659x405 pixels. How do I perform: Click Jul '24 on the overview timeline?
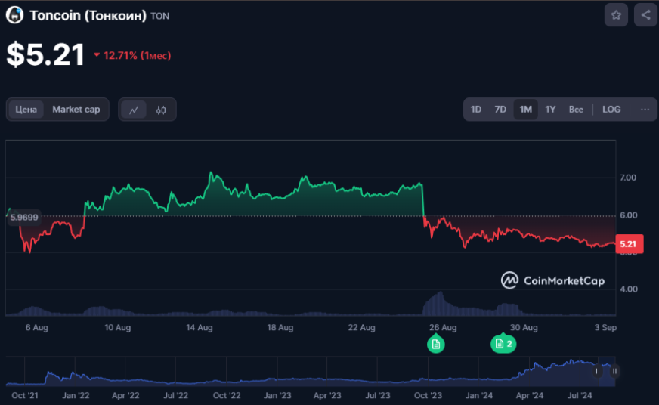pyautogui.click(x=580, y=396)
